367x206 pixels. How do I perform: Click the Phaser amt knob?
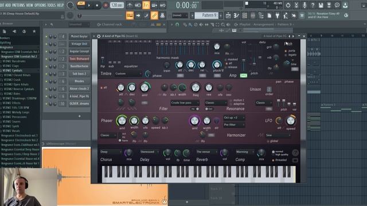pos(122,121)
